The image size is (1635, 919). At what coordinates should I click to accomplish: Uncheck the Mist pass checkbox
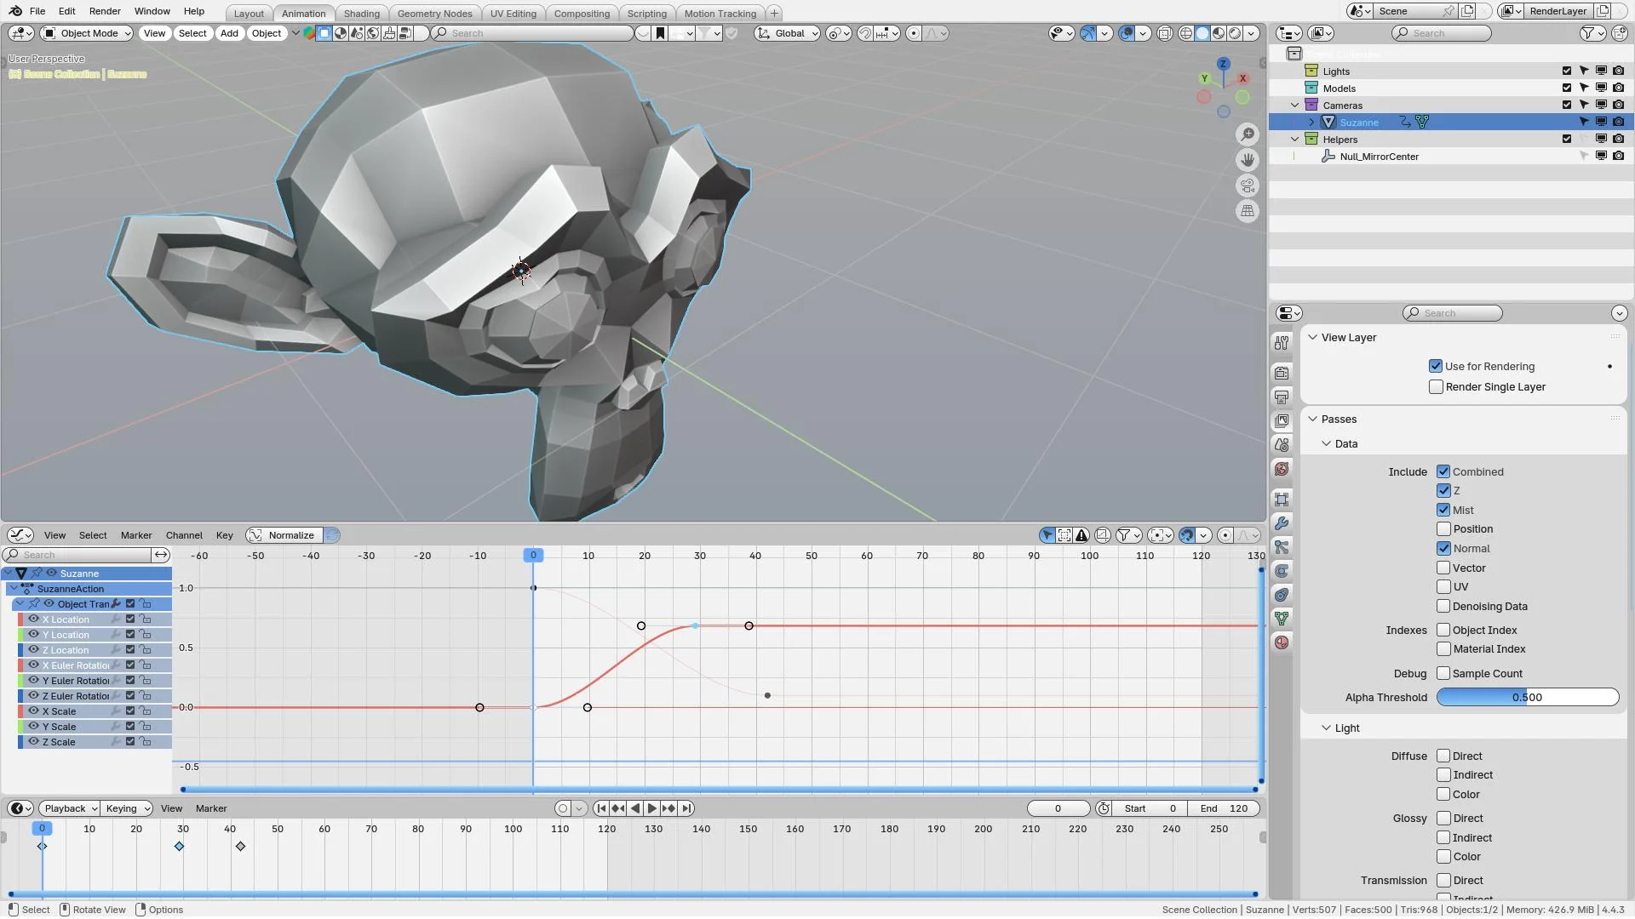click(1443, 510)
